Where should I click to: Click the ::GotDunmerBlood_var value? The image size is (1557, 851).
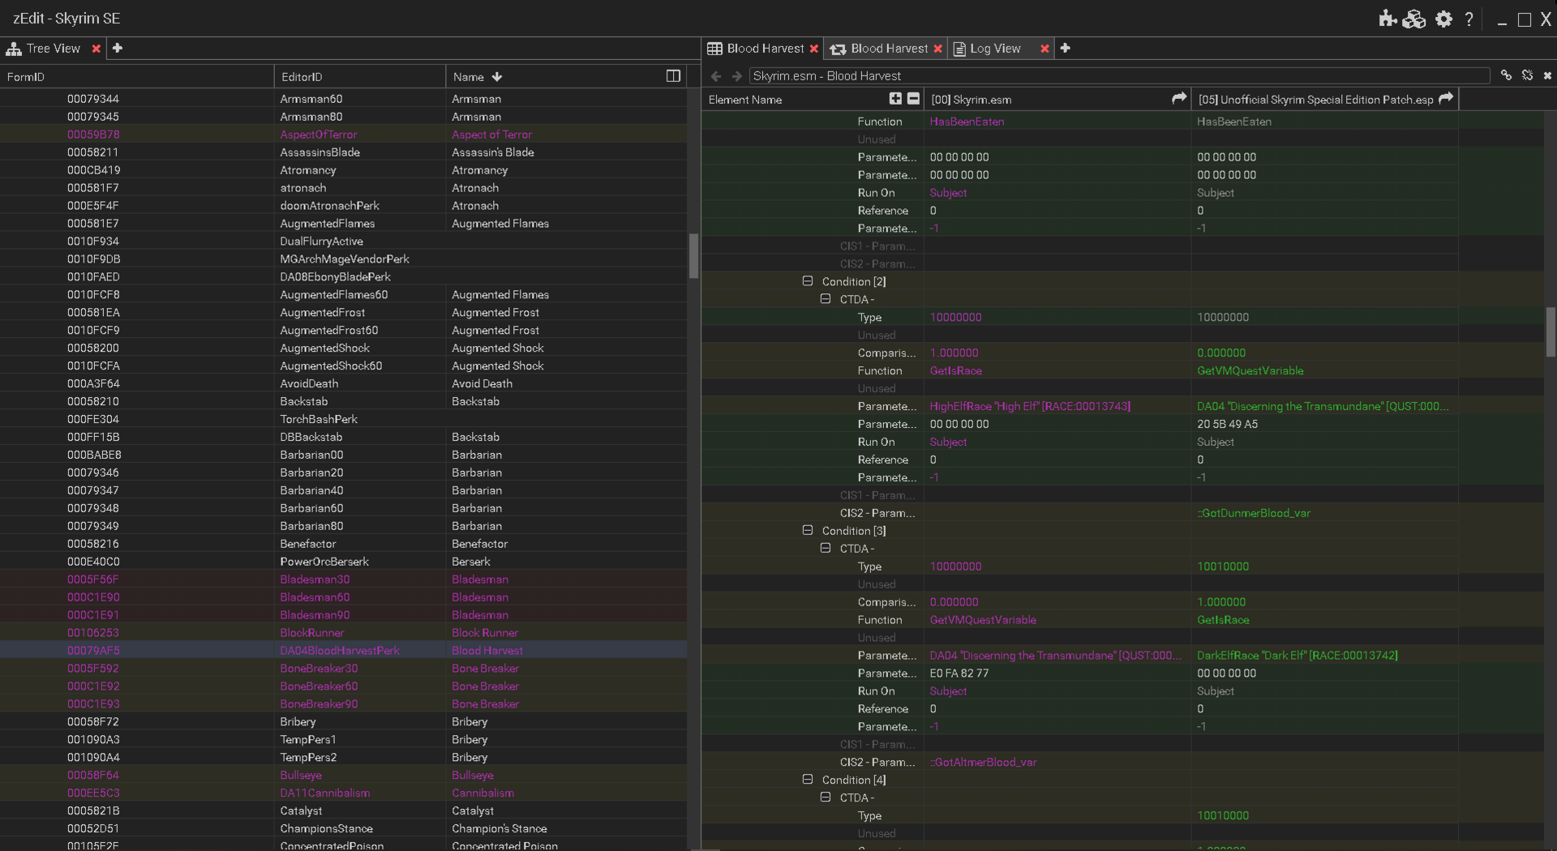[1254, 513]
